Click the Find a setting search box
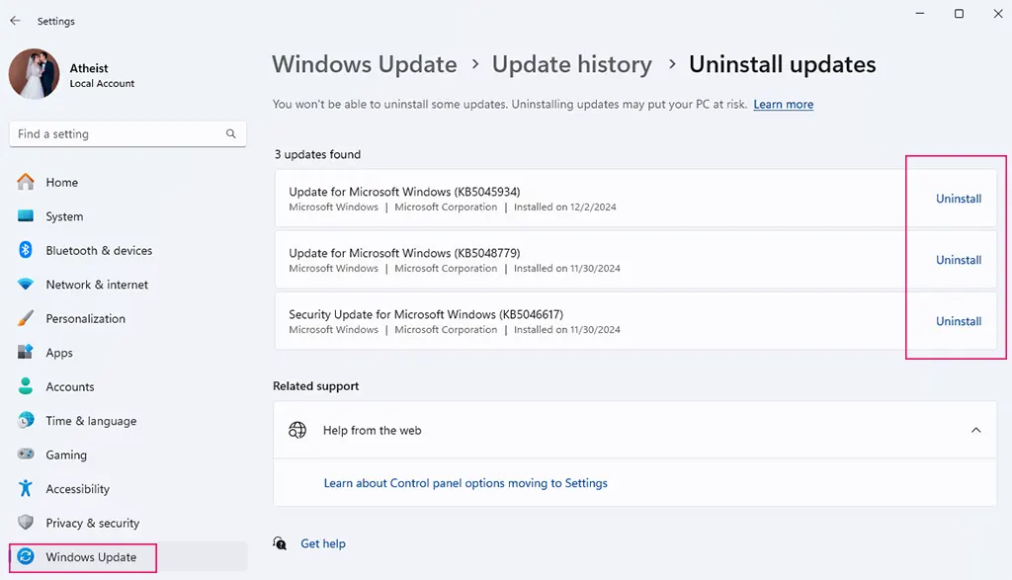This screenshot has height=580, width=1012. 126,133
